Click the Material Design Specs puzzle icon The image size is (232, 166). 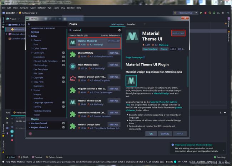point(73,126)
